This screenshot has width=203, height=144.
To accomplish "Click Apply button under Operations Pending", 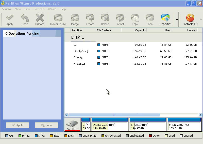I will (18, 125).
